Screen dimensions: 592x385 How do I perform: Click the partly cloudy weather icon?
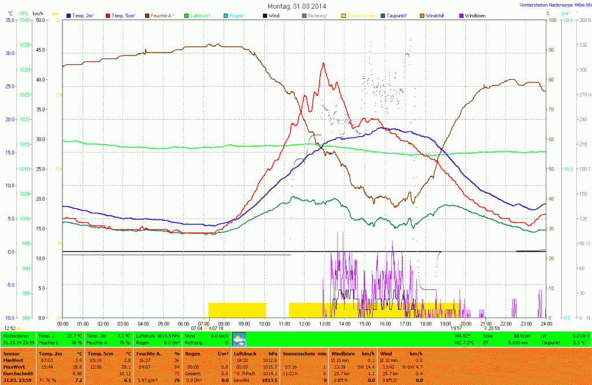239,338
